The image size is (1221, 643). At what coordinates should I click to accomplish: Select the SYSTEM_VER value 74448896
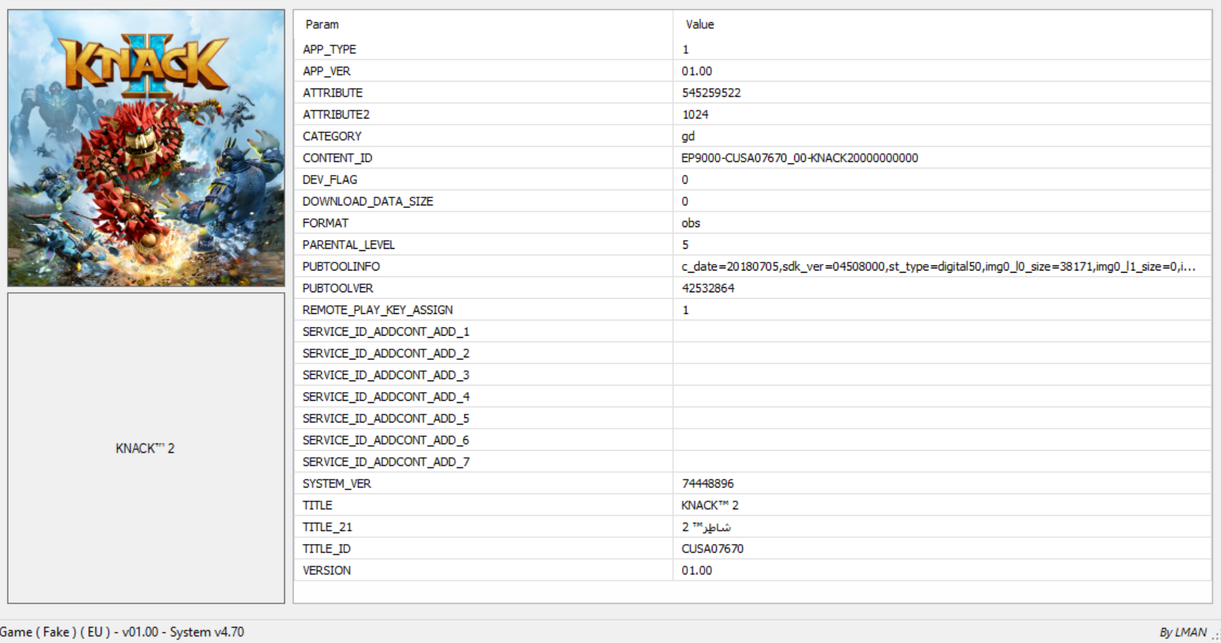(707, 483)
